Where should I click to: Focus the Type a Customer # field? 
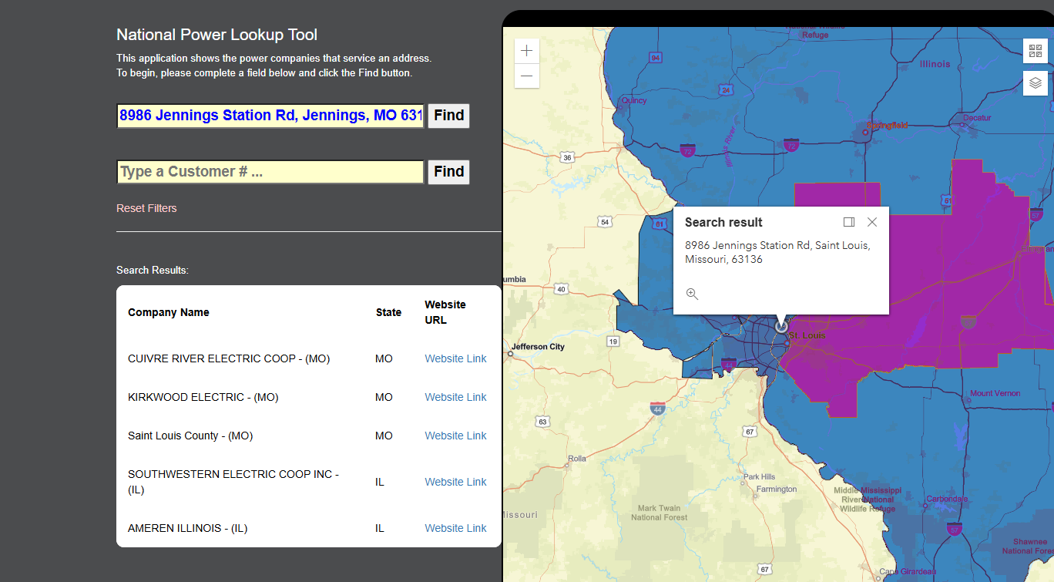(270, 172)
